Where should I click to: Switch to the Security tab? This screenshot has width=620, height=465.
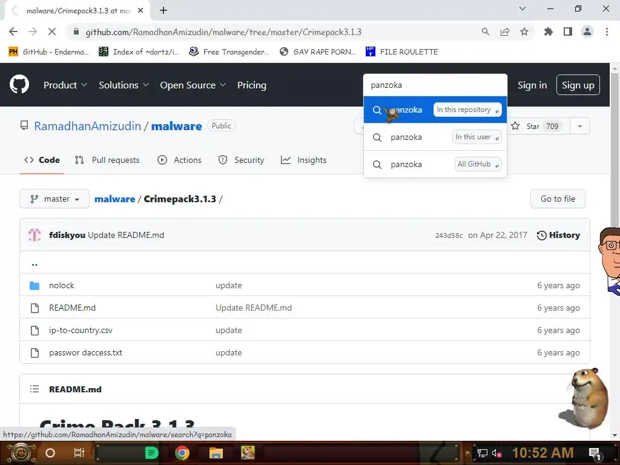tap(241, 160)
